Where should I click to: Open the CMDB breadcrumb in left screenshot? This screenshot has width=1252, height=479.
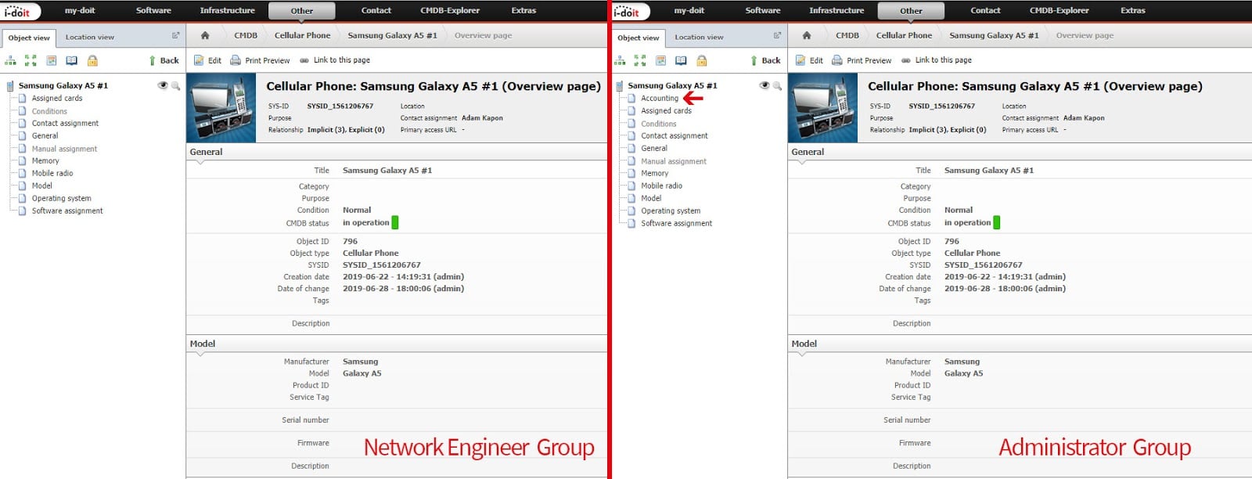pyautogui.click(x=246, y=35)
